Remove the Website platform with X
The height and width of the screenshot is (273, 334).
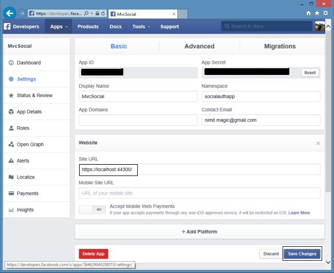[318, 143]
